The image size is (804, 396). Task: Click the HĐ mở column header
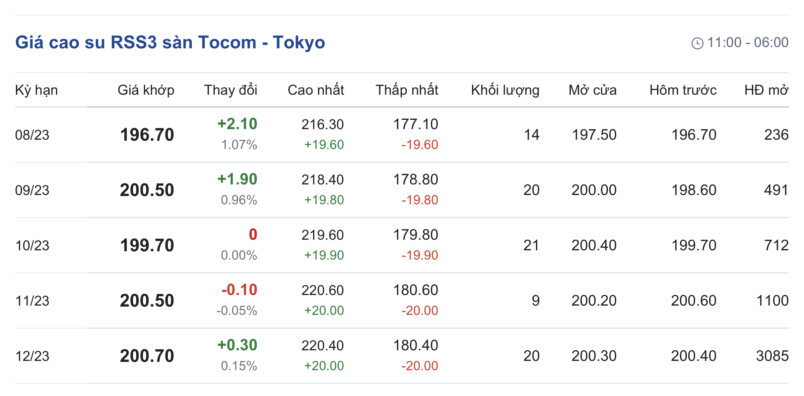pos(766,90)
